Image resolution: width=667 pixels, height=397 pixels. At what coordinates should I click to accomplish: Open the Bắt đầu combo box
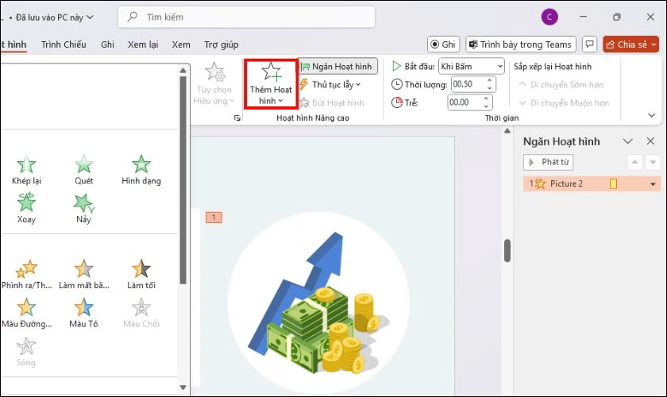coord(472,67)
